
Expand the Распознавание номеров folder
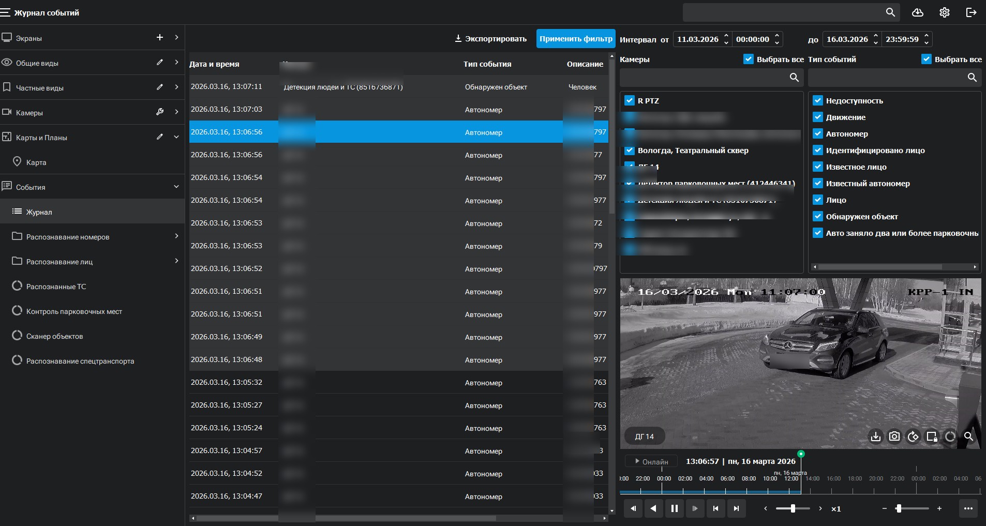176,236
